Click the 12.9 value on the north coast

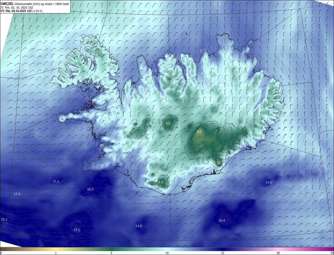coord(203,51)
